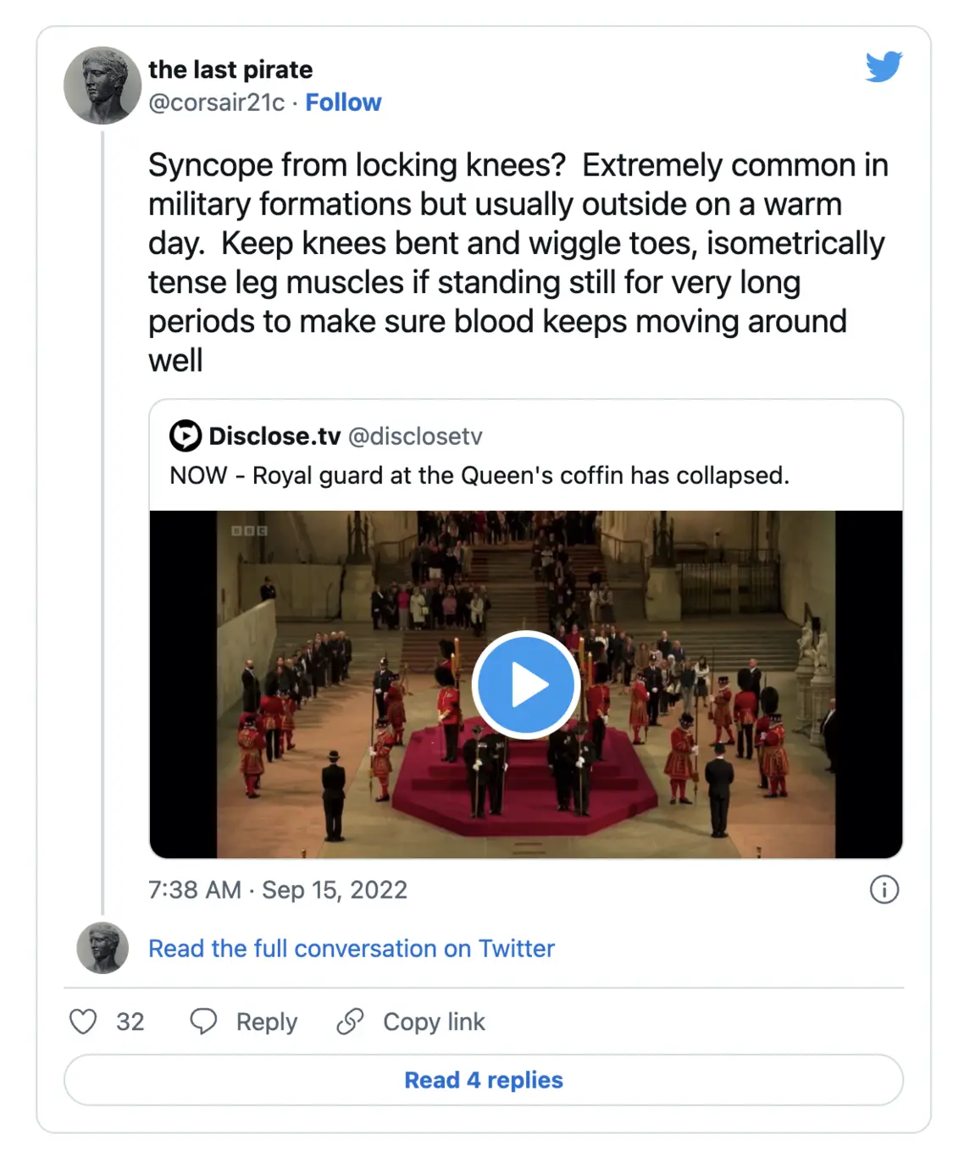This screenshot has height=1163, width=953.
Task: Click the Disclose.tv logo icon
Action: 186,436
